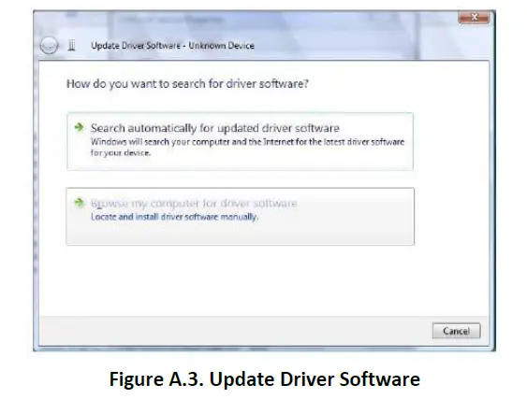Click the 'Update Driver Software - Unknown Device' title text
The width and height of the screenshot is (527, 399).
172,46
